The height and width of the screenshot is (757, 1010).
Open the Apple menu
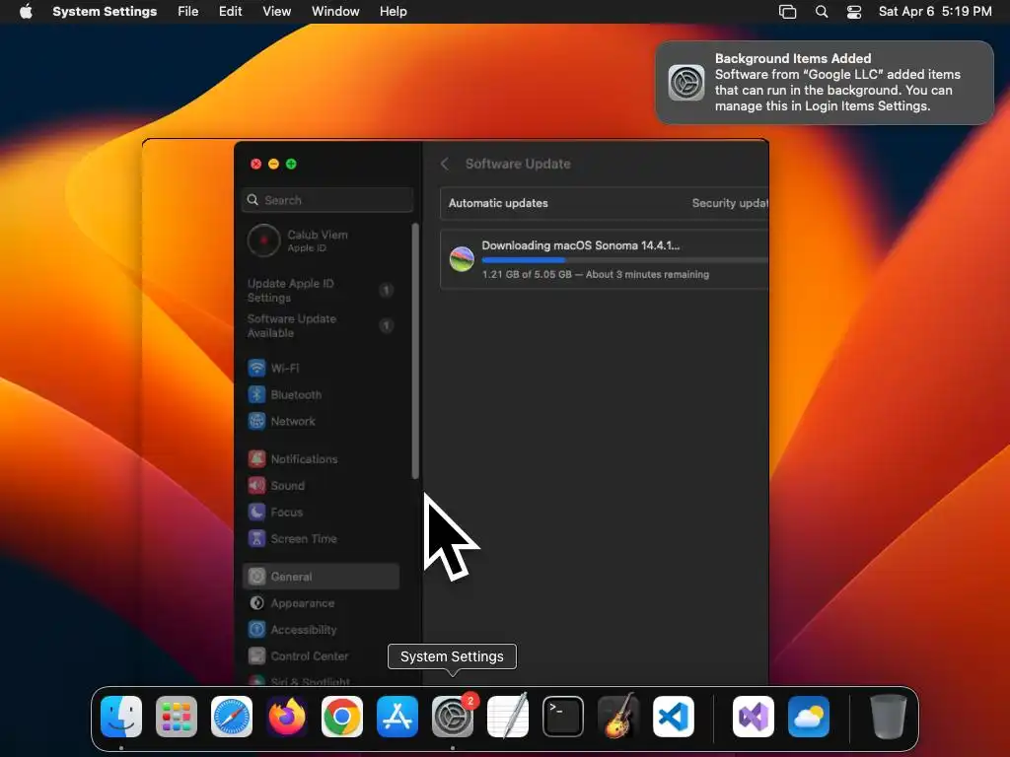[26, 11]
